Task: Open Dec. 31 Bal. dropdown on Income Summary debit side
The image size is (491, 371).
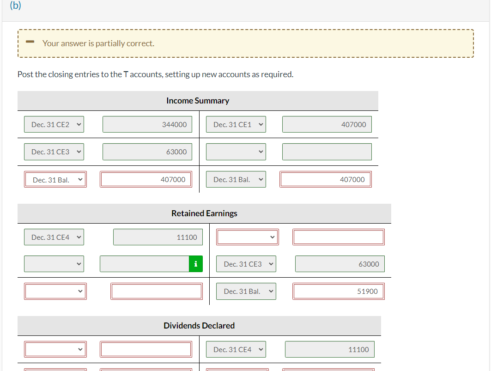Action: [x=55, y=179]
